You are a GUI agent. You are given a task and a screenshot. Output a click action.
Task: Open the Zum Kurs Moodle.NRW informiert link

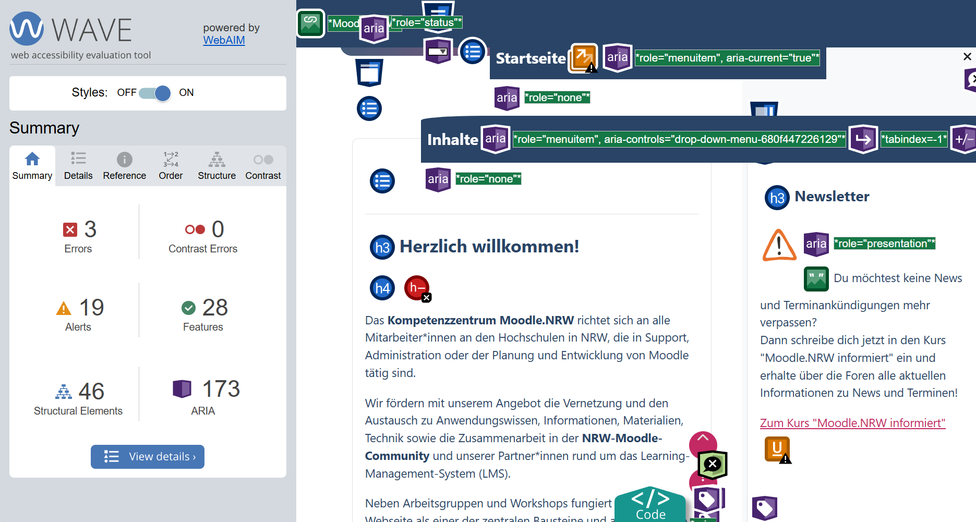tap(852, 423)
